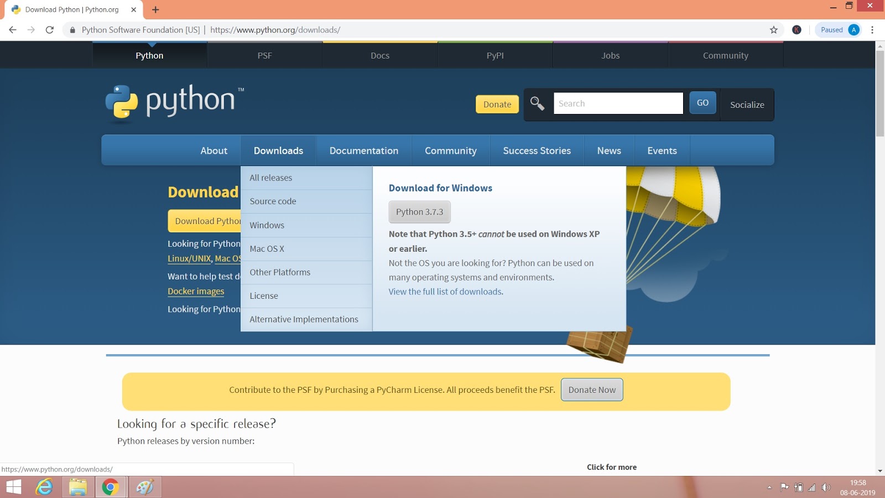The width and height of the screenshot is (885, 498).
Task: Choose Other Platforms from Downloads menu
Action: click(x=306, y=272)
